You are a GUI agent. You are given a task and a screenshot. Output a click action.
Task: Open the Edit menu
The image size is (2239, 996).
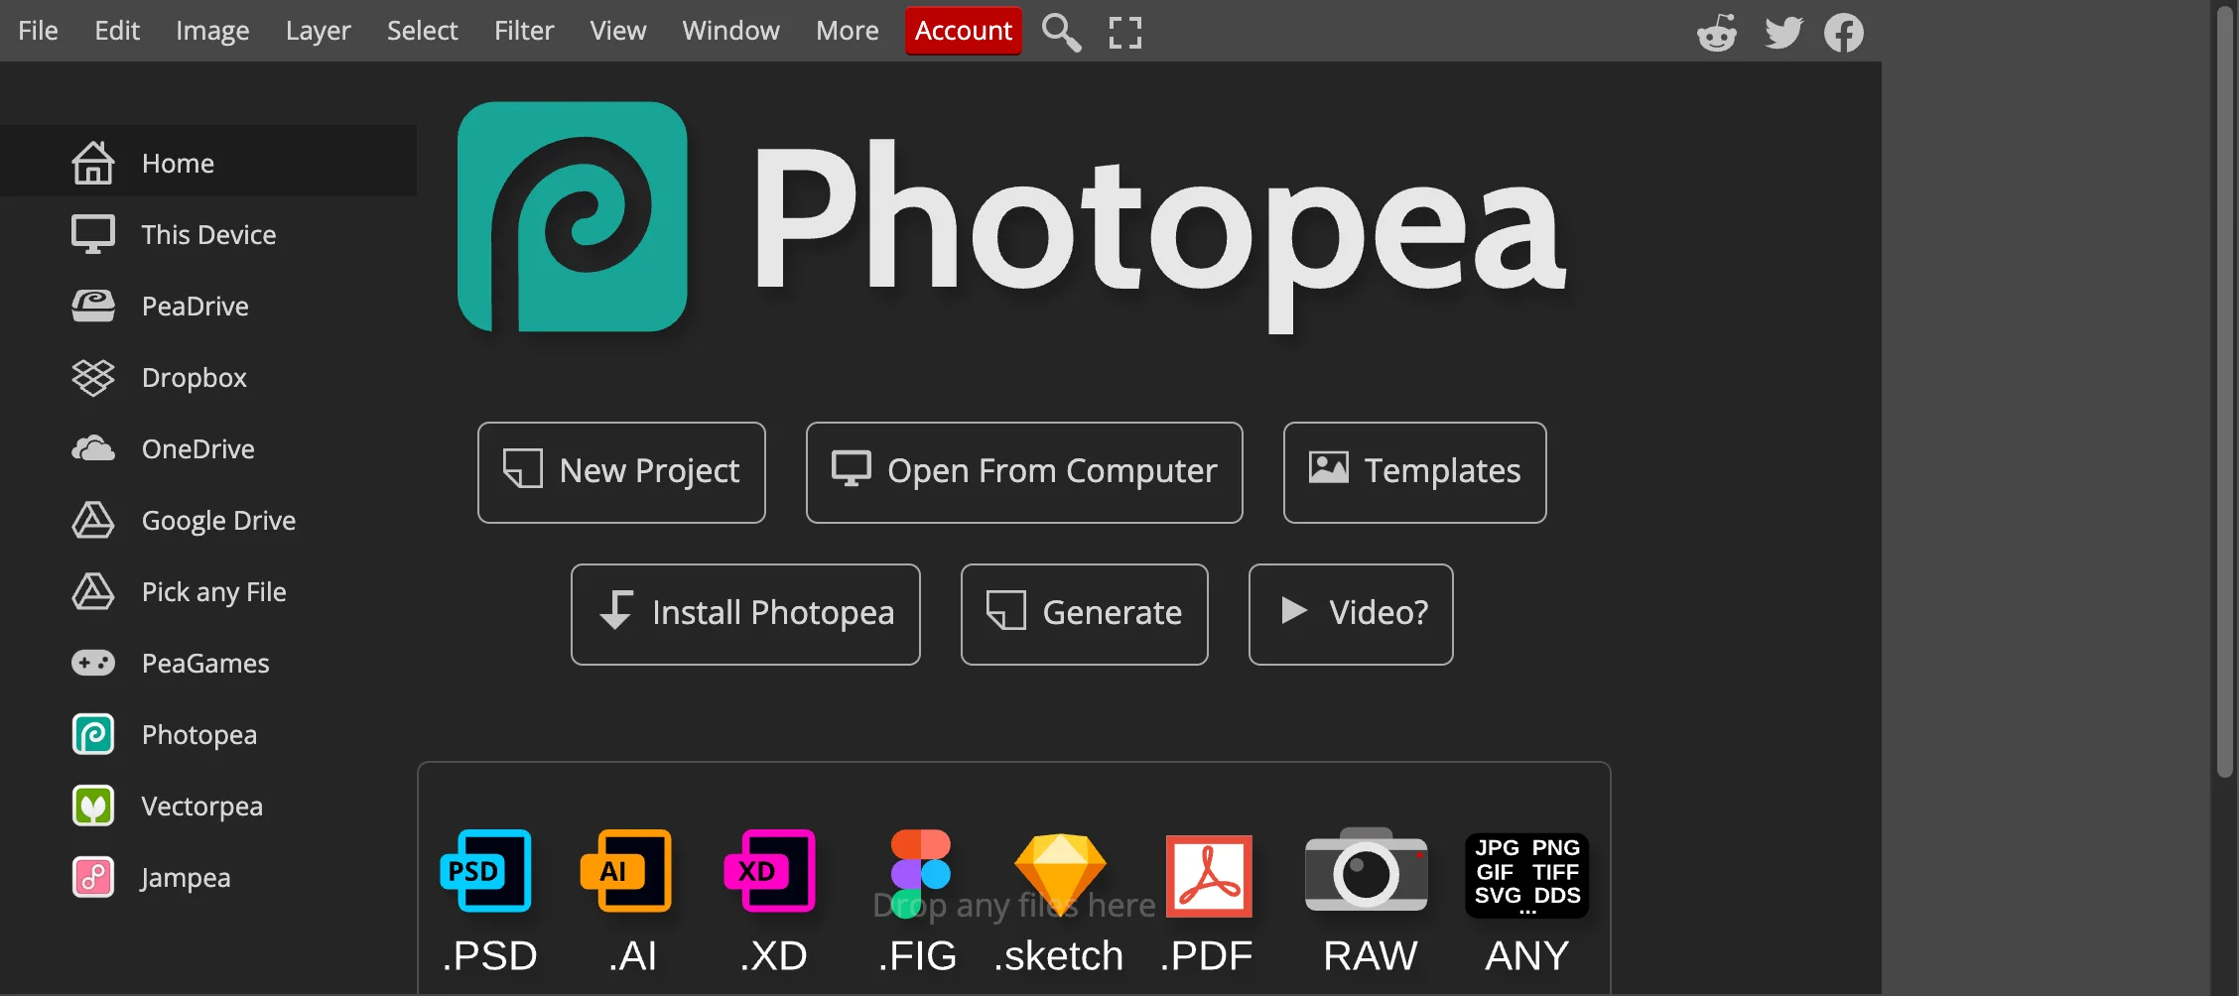tap(117, 31)
